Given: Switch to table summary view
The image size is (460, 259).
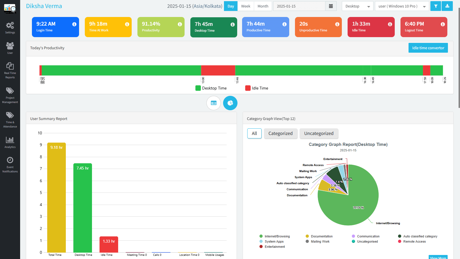Looking at the screenshot, I should click(213, 103).
